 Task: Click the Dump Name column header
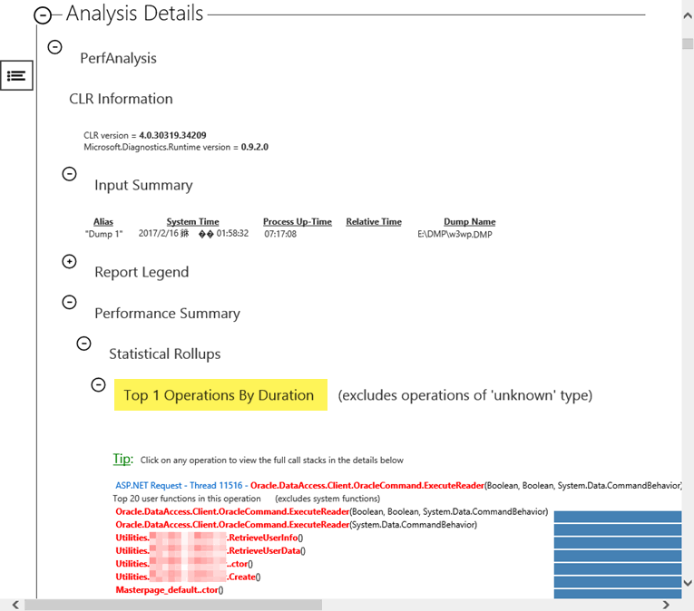click(469, 222)
